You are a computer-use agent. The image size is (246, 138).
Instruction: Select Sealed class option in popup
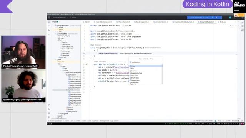146,80
